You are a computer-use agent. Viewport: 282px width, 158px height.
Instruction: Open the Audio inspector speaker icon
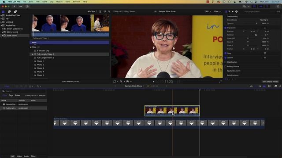click(x=233, y=11)
